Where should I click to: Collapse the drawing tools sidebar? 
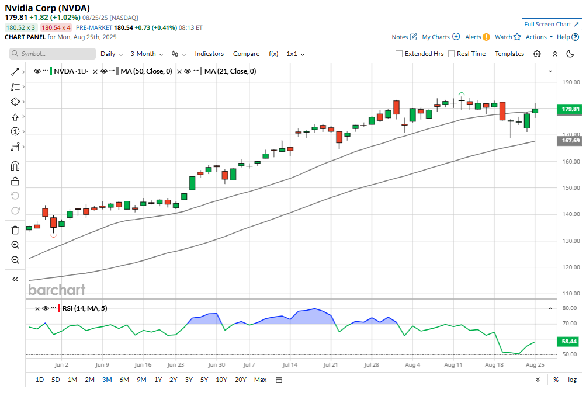(x=15, y=279)
